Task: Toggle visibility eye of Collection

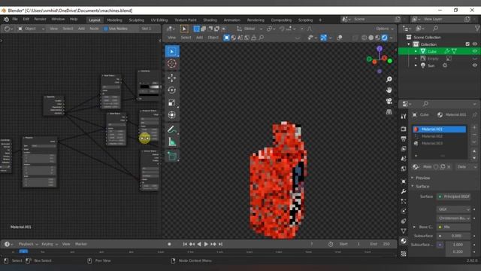Action: [x=474, y=44]
